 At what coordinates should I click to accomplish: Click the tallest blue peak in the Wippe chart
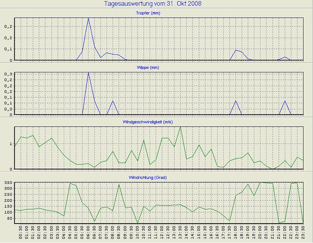point(88,73)
